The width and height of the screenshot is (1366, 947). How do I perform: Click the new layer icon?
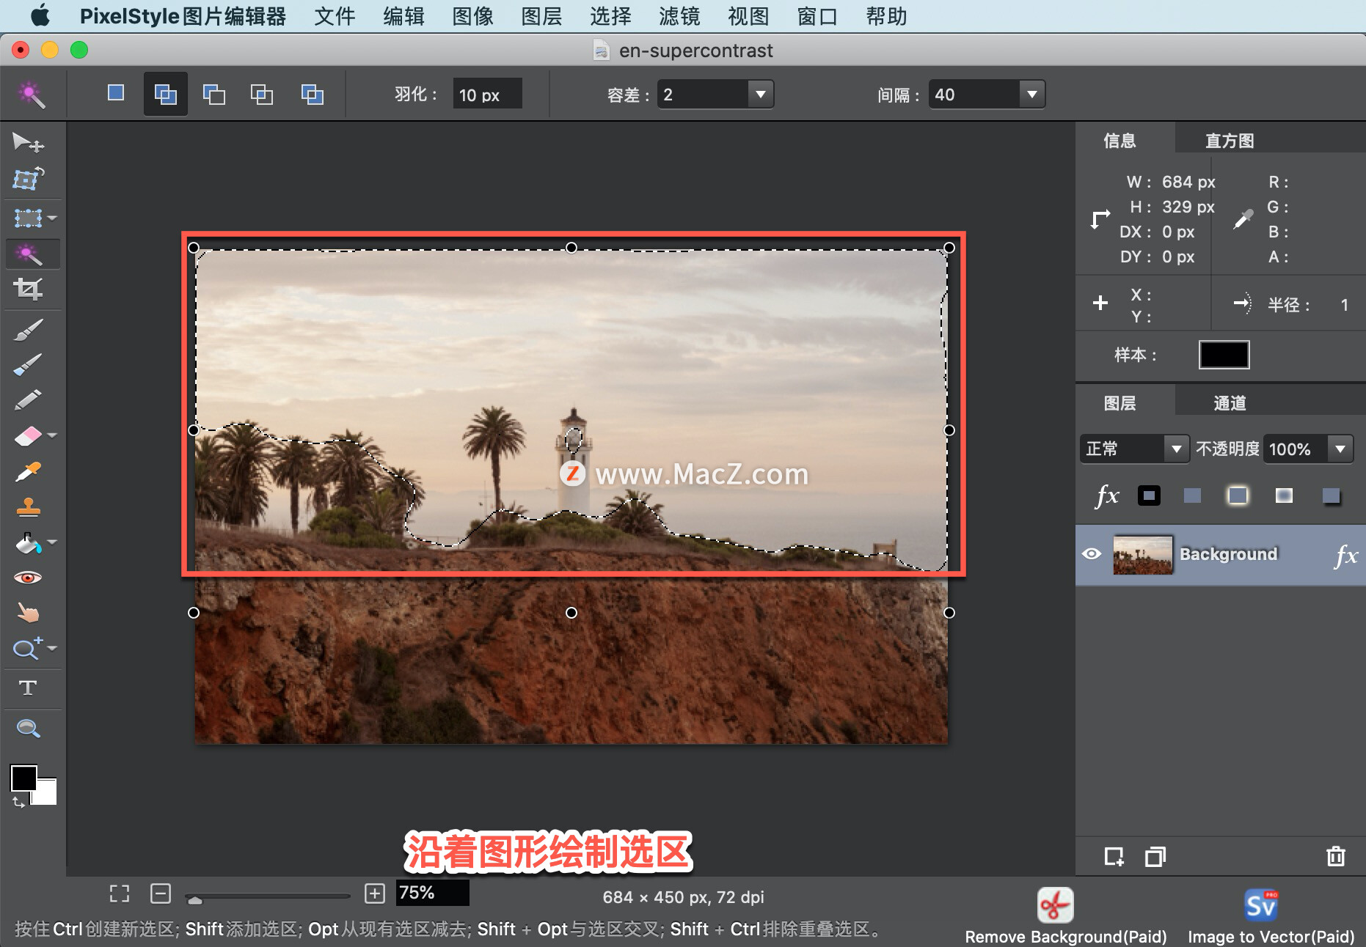1114,856
